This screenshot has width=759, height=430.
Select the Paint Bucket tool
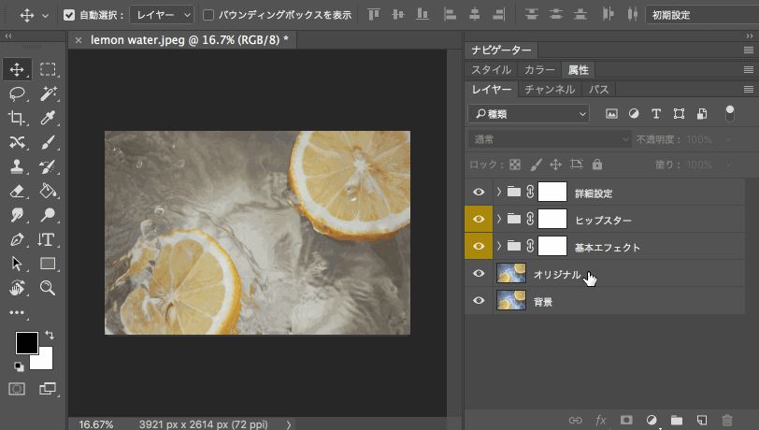tap(48, 191)
